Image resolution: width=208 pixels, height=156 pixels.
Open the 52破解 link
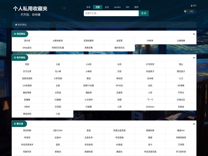coord(58,100)
